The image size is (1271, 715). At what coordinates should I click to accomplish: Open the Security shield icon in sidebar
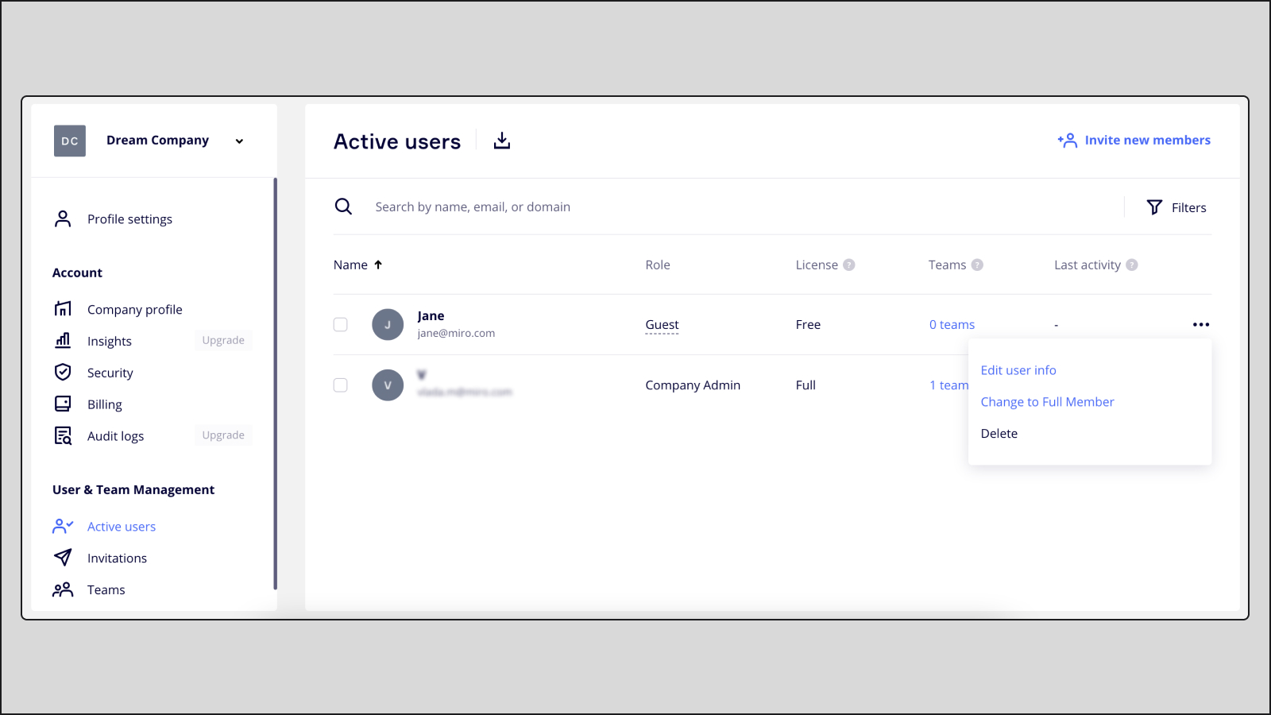pos(63,373)
